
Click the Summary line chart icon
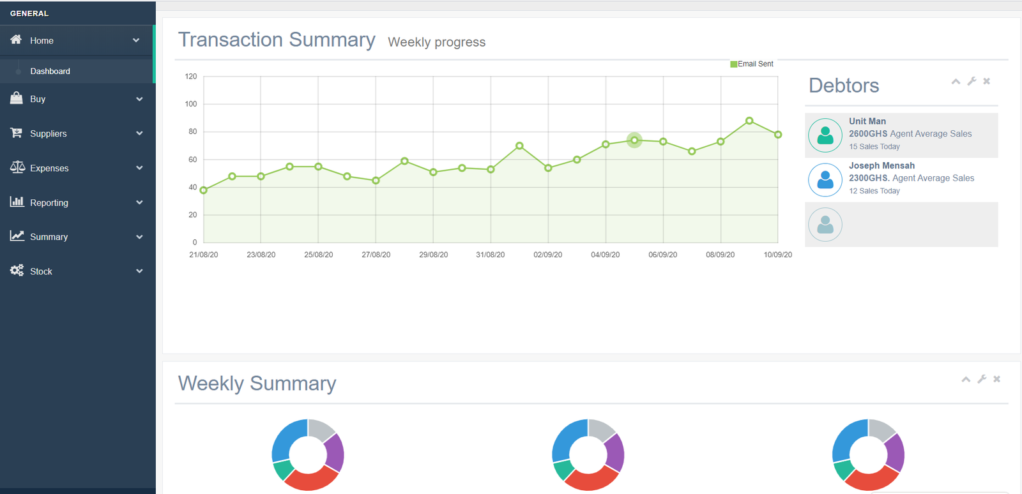pyautogui.click(x=17, y=236)
